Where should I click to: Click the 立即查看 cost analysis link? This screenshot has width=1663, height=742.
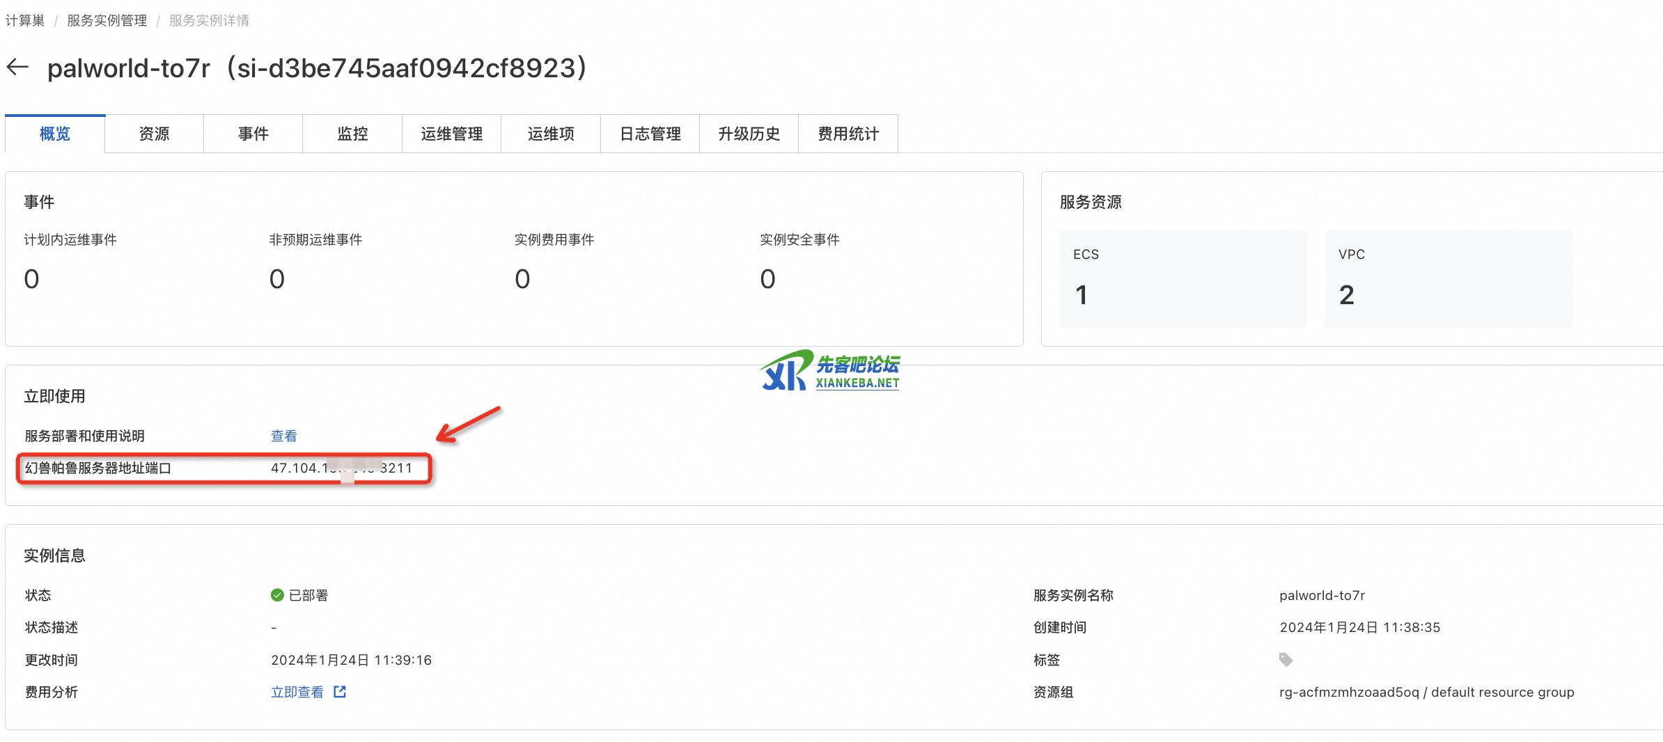[297, 692]
